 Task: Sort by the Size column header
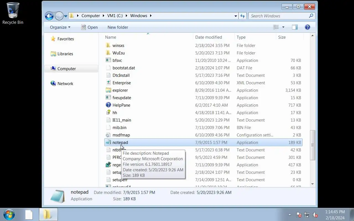pyautogui.click(x=290, y=37)
